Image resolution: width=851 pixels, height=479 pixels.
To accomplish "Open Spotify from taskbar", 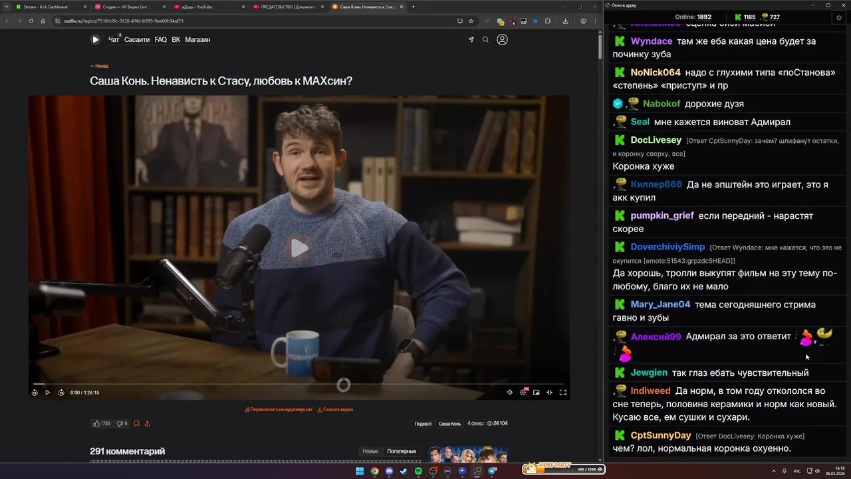I will click(418, 471).
